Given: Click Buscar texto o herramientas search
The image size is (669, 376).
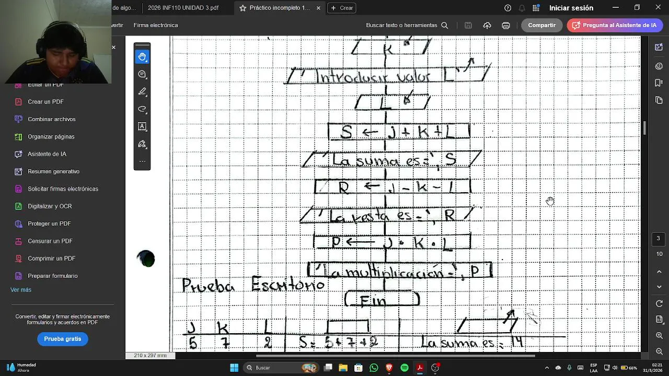Looking at the screenshot, I should [x=407, y=25].
